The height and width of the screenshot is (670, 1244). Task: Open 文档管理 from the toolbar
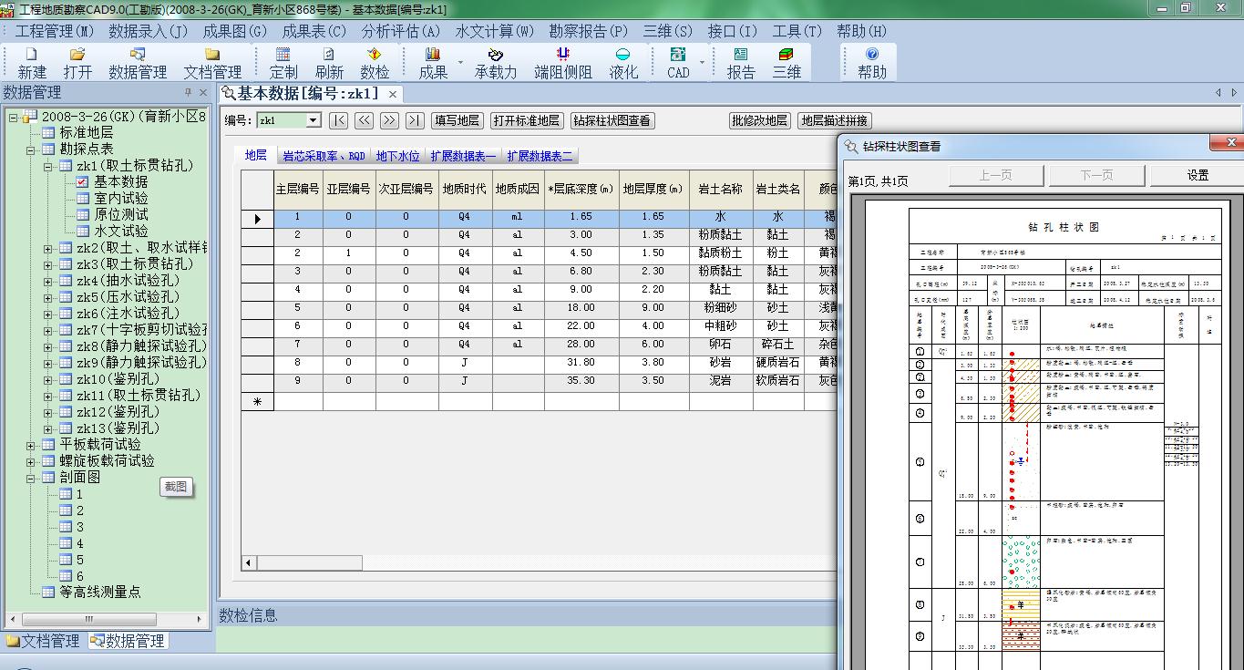click(212, 63)
